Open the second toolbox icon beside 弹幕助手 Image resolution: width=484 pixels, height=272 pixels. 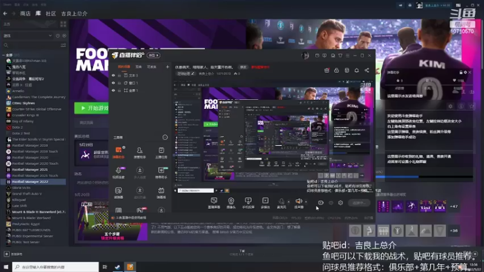pos(140,152)
